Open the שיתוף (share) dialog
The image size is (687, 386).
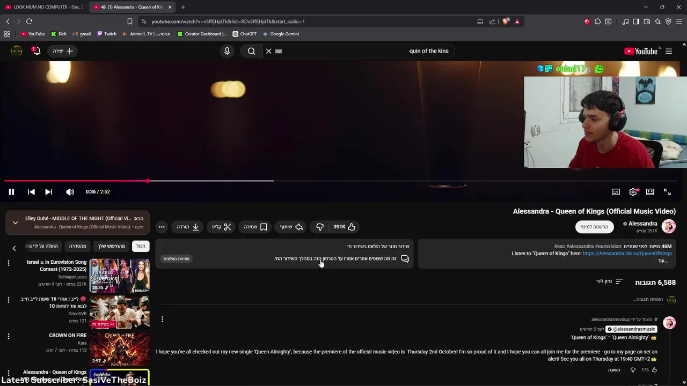tap(291, 227)
